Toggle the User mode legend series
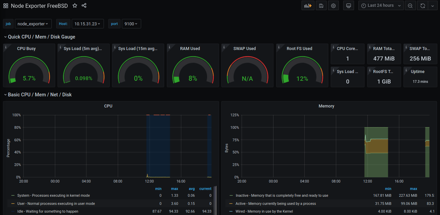The image size is (440, 215). [x=56, y=204]
